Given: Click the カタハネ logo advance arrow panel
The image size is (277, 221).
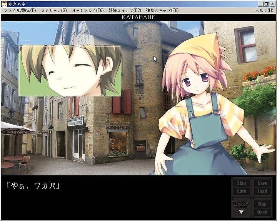Looking at the screenshot, I should (241, 208).
